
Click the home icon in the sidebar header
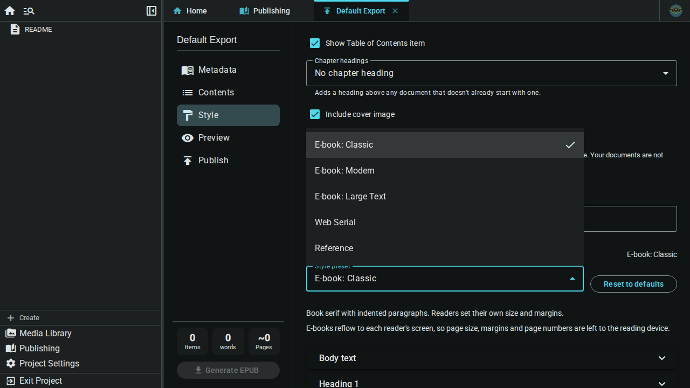[10, 11]
